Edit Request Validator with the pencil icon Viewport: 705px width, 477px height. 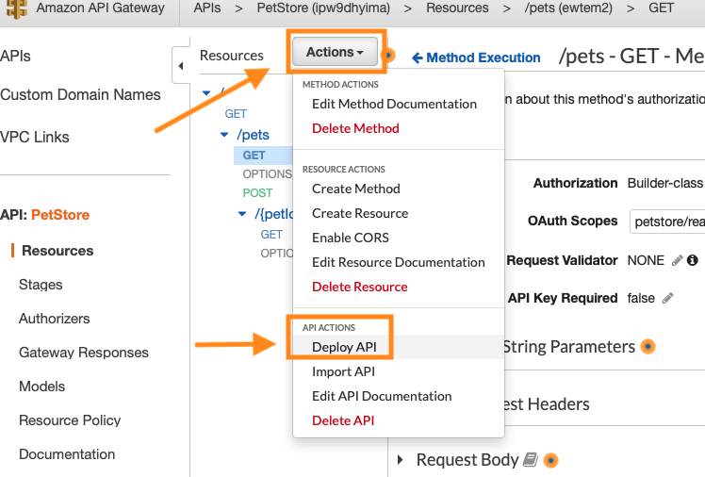pyautogui.click(x=677, y=260)
